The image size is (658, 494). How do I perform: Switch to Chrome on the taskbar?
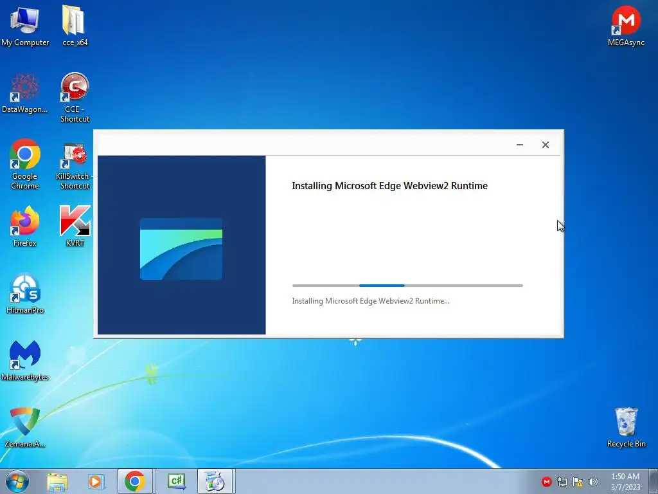135,481
